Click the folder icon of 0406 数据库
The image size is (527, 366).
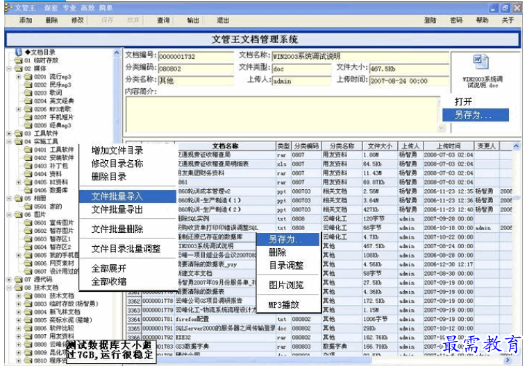click(x=28, y=190)
